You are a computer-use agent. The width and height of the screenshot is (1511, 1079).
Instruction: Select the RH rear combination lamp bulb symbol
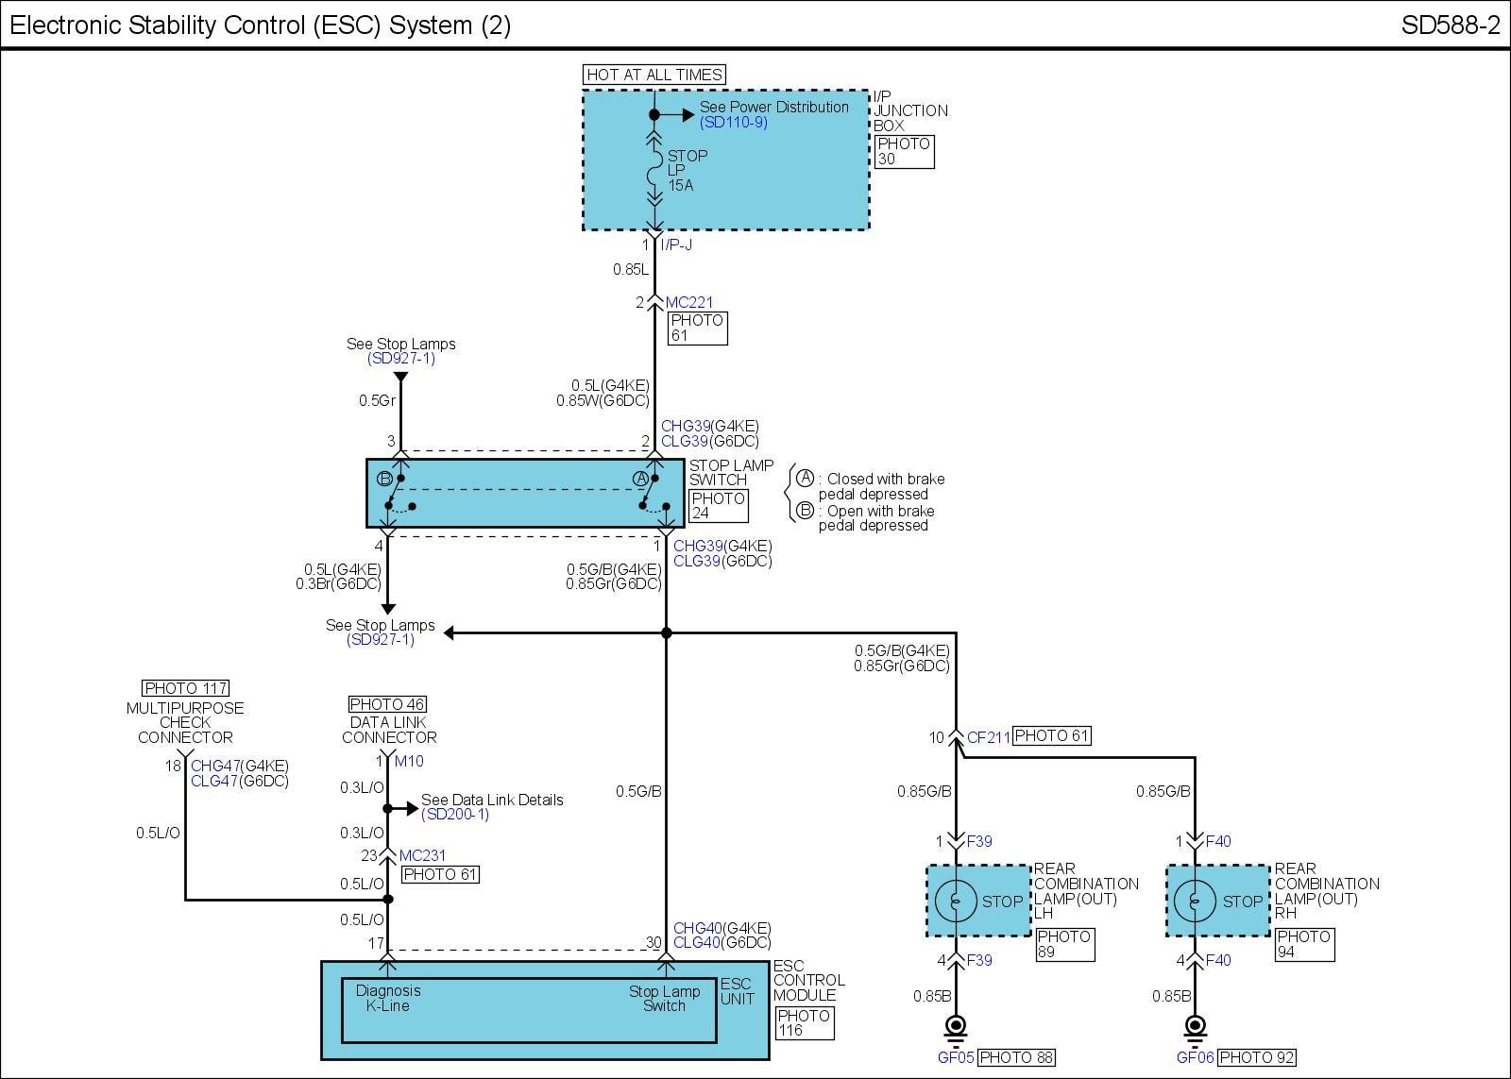1195,901
